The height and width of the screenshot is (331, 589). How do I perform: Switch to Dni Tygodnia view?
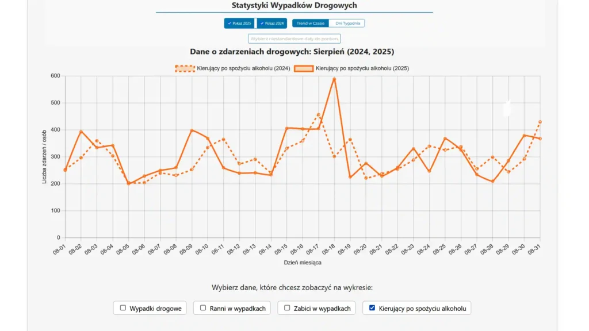(347, 23)
